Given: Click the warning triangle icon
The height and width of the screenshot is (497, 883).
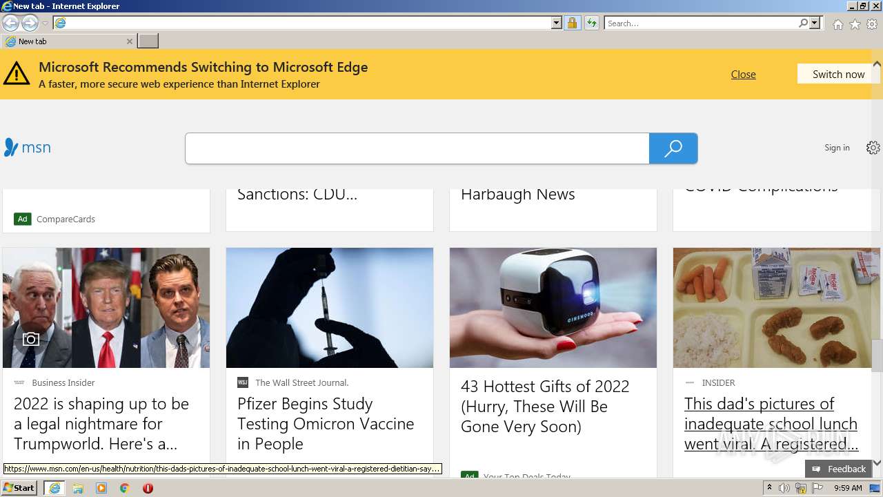Looking at the screenshot, I should click(x=17, y=73).
